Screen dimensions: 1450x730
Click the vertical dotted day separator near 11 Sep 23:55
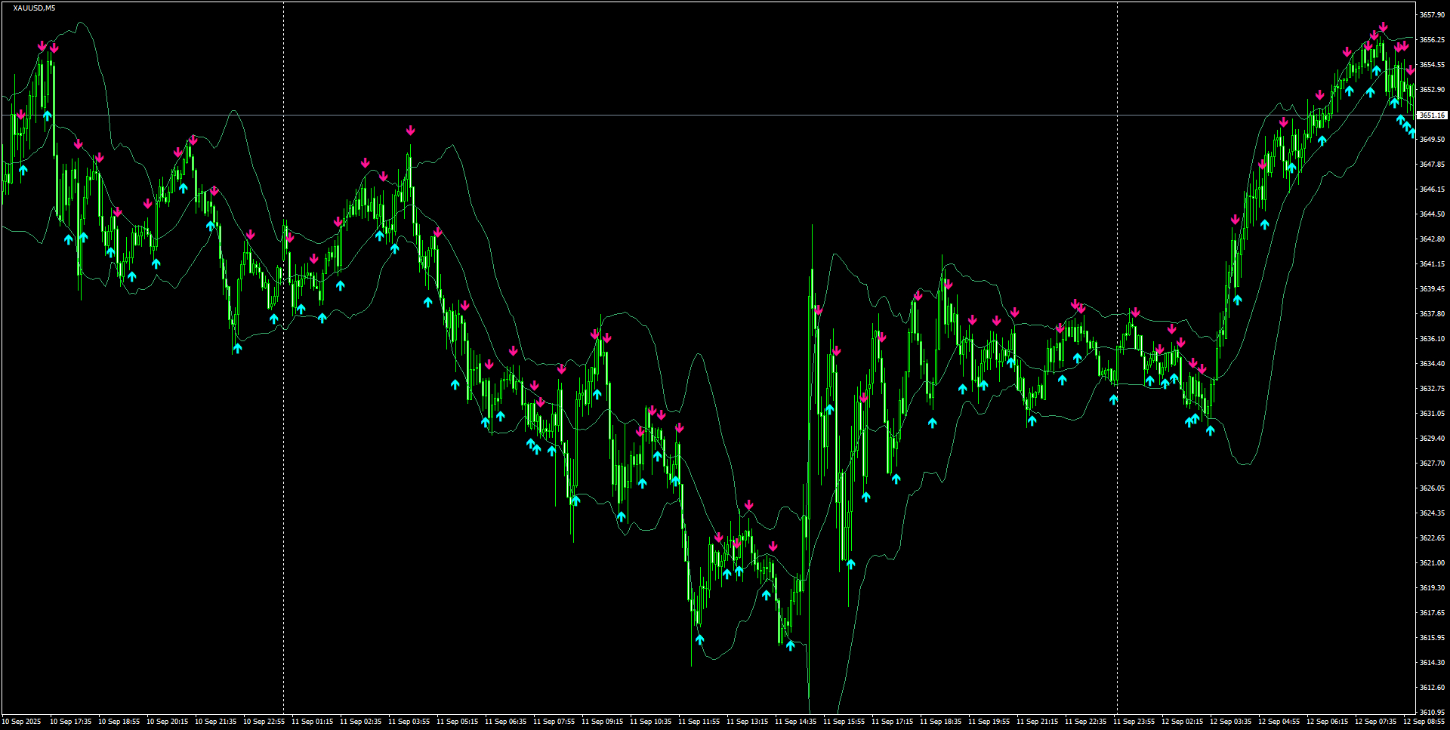click(x=1118, y=377)
